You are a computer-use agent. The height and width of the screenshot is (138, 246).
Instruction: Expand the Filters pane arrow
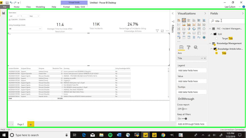point(173,14)
